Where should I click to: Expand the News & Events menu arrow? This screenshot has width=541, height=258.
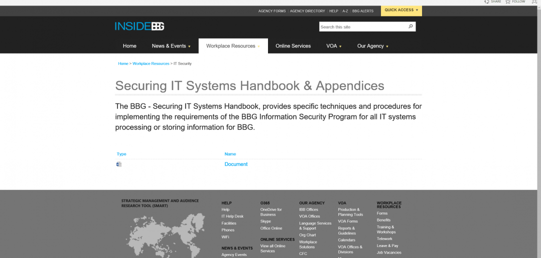pos(189,46)
